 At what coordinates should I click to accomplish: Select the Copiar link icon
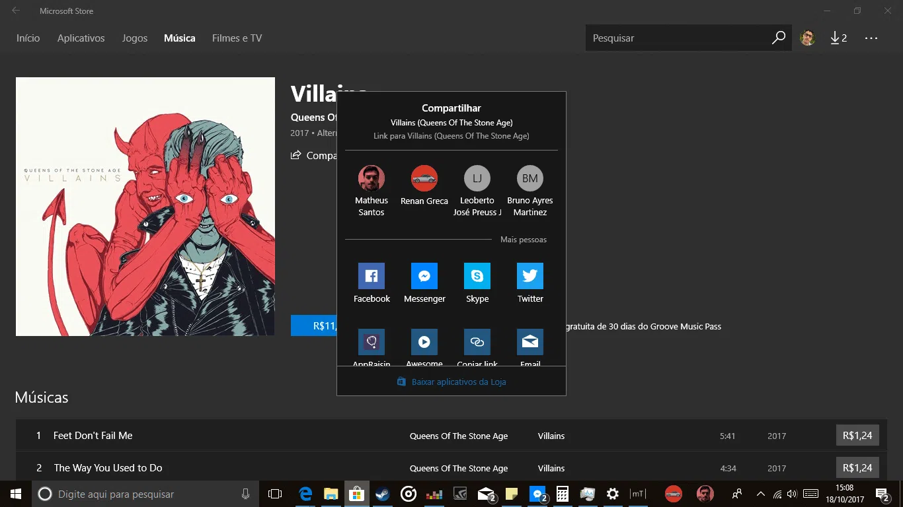point(477,342)
